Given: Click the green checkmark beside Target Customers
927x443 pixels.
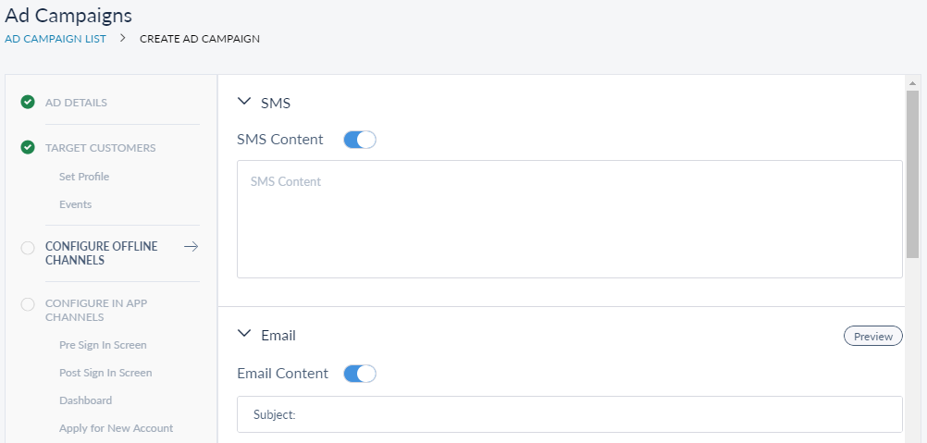Looking at the screenshot, I should pos(28,147).
